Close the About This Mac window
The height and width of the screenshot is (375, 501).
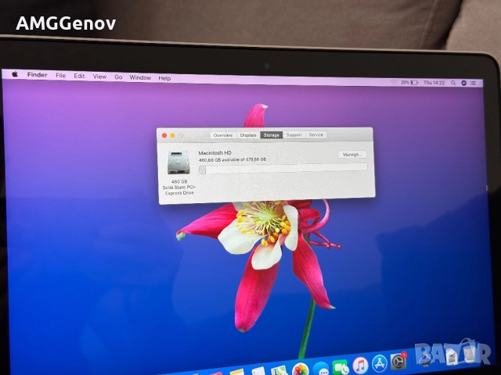pos(164,135)
